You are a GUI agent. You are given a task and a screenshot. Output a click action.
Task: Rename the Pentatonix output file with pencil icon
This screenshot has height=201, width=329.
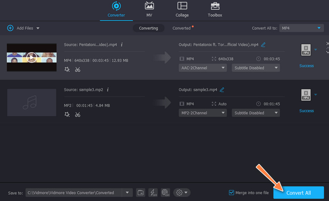pos(263,44)
